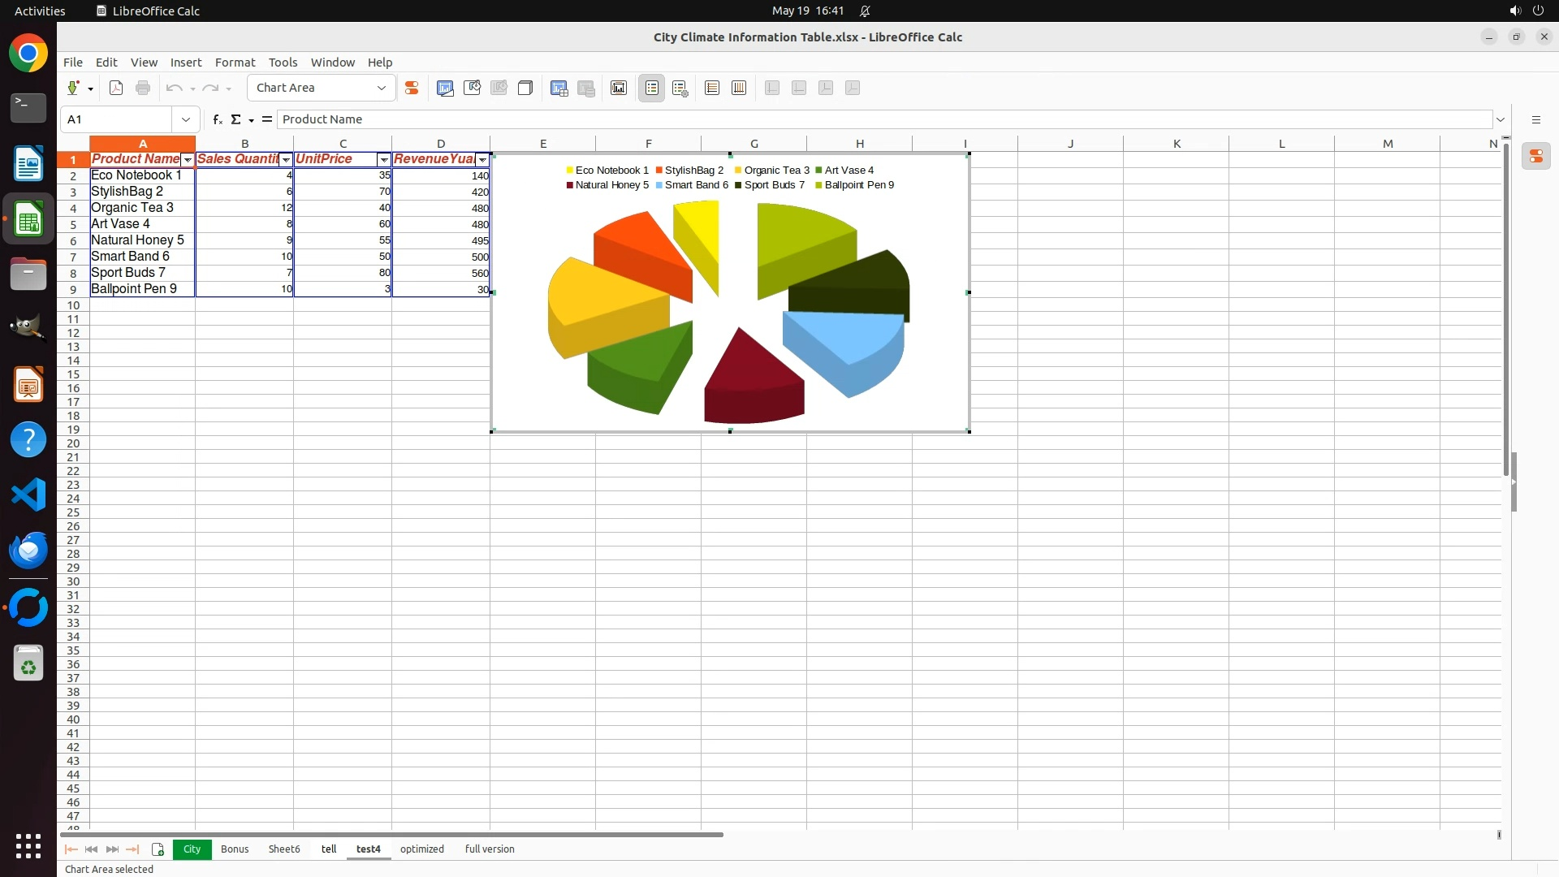Open the Format menu
Screen dimensions: 1559x877
point(235,63)
